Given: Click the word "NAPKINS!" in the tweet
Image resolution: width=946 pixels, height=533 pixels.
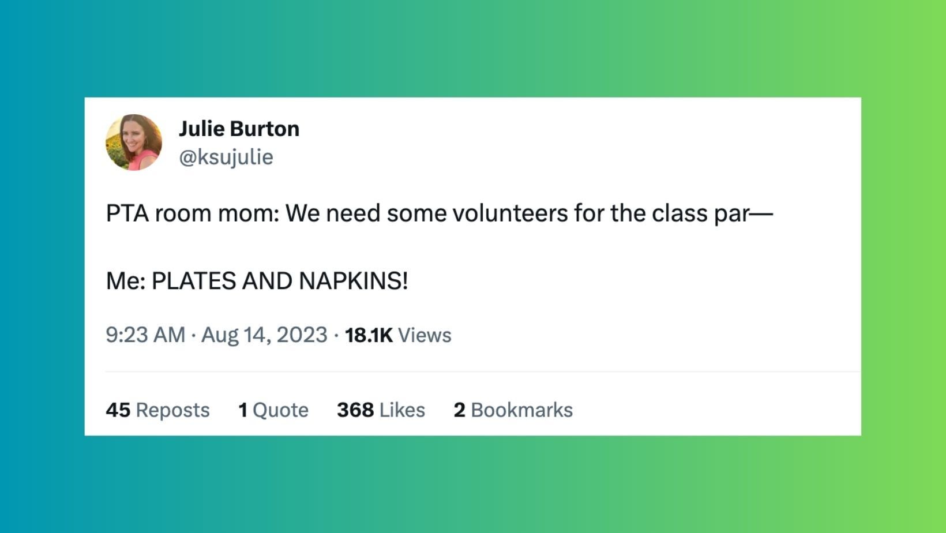Looking at the screenshot, I should 353,281.
